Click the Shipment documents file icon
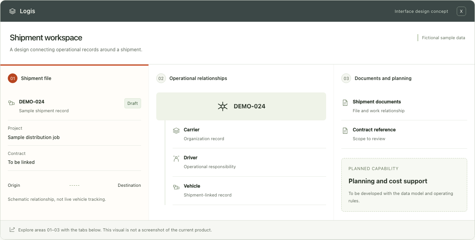475x240 pixels. (x=345, y=103)
